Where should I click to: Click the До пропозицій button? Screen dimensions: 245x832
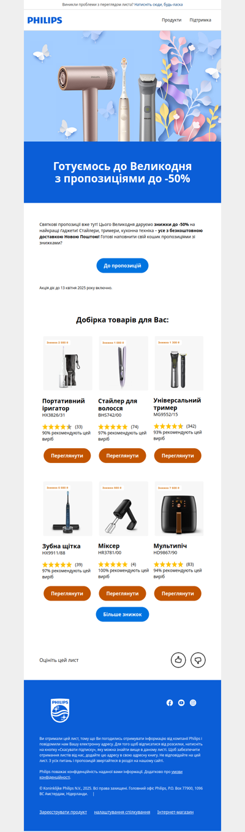123,266
